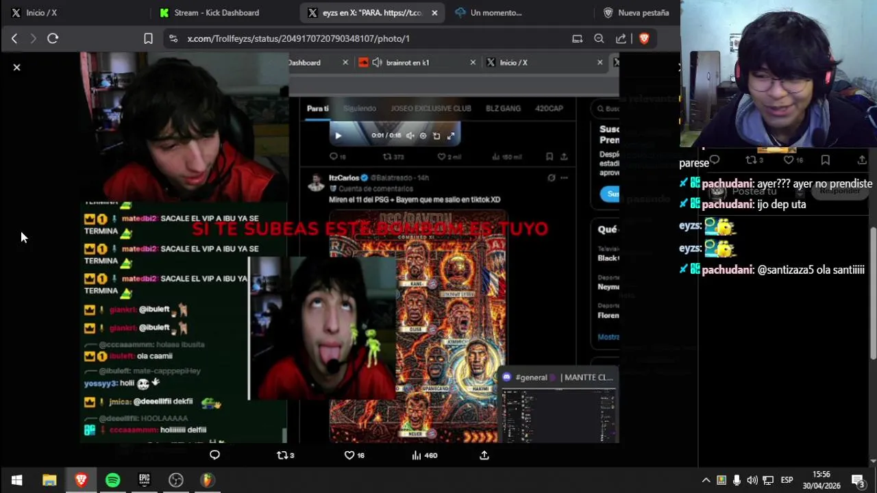Open FL Studio from the taskbar
Viewport: 877px width, 493px height.
[x=208, y=480]
